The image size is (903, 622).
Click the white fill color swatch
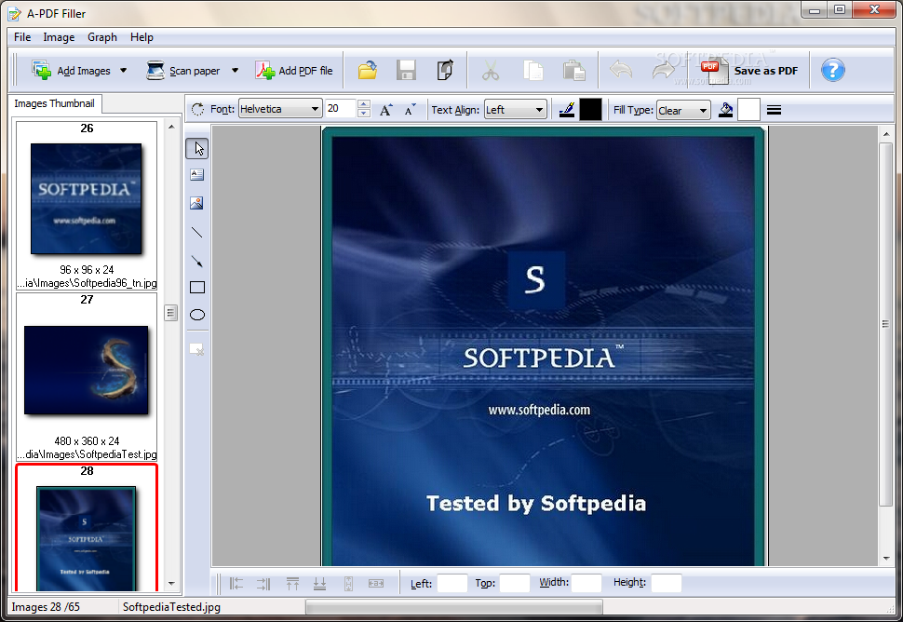(748, 110)
